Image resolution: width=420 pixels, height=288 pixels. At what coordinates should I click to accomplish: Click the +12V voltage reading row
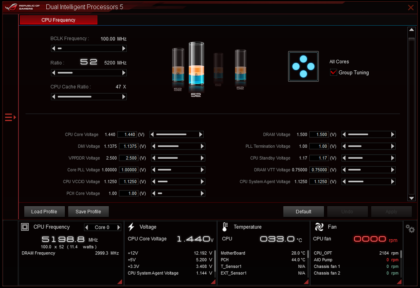click(x=170, y=253)
